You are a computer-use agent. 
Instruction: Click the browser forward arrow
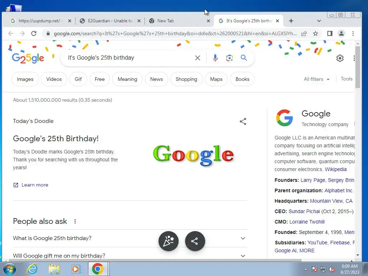pyautogui.click(x=22, y=33)
